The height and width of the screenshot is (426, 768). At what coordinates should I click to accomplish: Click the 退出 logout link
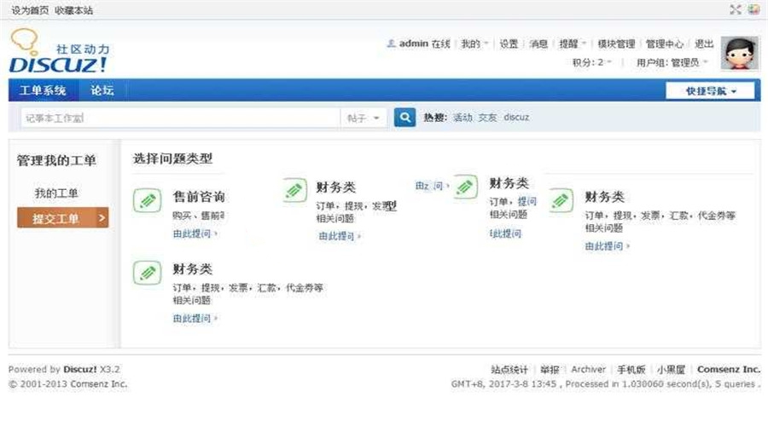(x=704, y=44)
